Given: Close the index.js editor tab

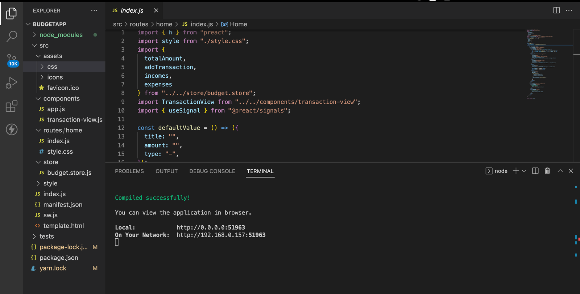Looking at the screenshot, I should click(x=156, y=10).
